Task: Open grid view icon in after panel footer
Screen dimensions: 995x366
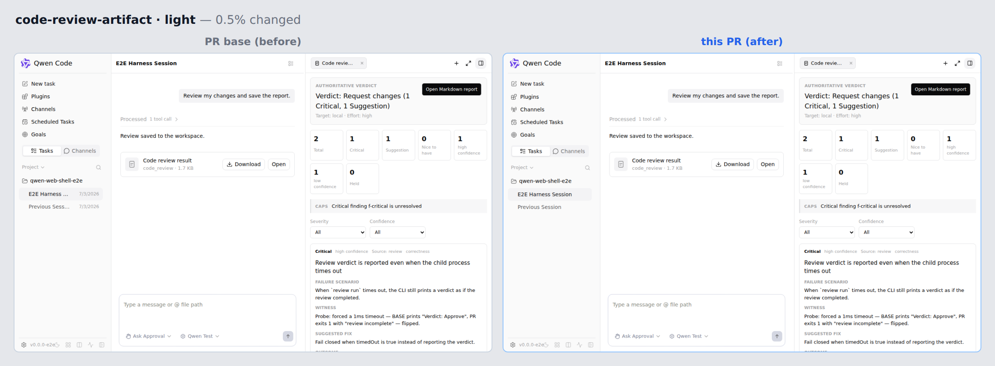Action: [557, 345]
